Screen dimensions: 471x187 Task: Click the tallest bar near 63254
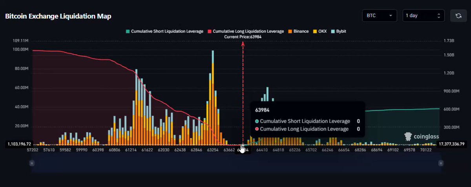(x=213, y=97)
